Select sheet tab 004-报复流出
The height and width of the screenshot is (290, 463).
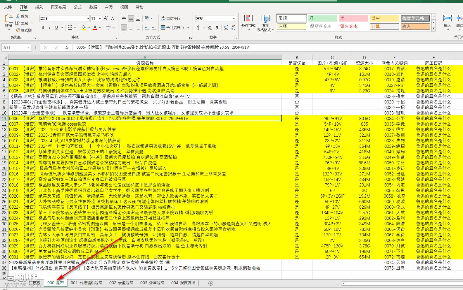[x=183, y=283]
